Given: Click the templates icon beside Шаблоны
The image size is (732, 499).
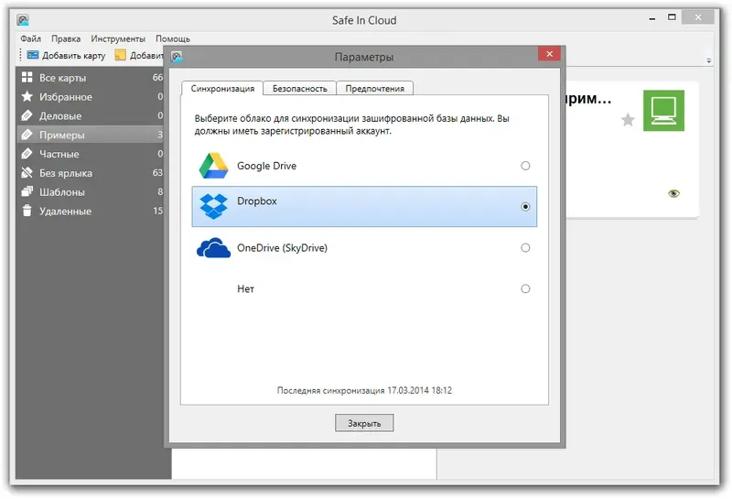Looking at the screenshot, I should 27,191.
